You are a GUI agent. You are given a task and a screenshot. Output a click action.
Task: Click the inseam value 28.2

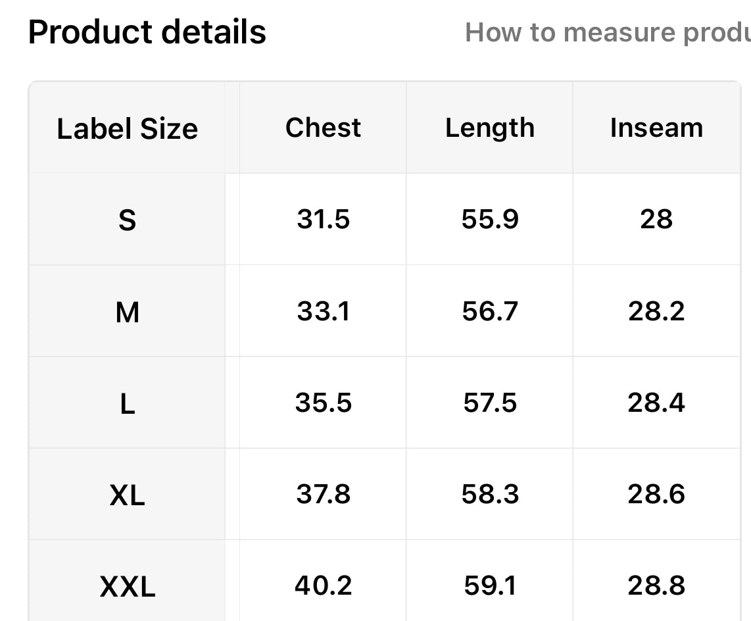tap(656, 311)
